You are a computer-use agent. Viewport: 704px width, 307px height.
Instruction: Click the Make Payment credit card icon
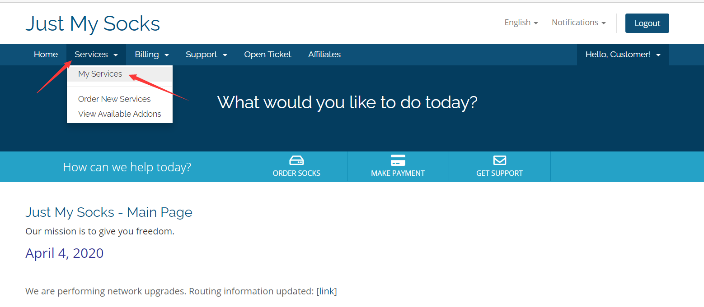click(398, 160)
